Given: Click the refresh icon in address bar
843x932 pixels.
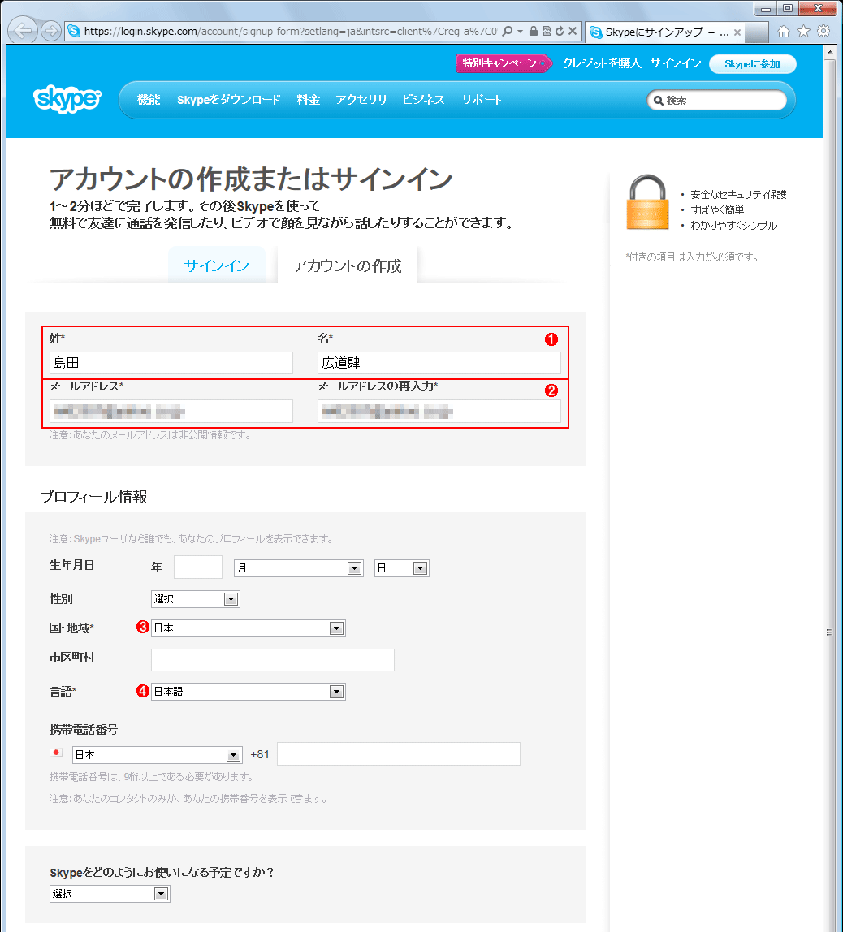Looking at the screenshot, I should (560, 31).
